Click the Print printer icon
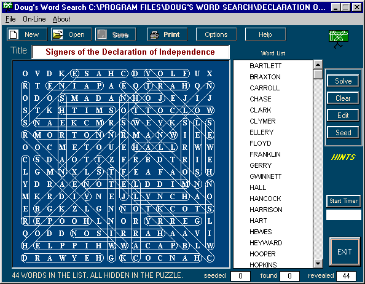Viewport: 365px width, 284px height. (155, 34)
